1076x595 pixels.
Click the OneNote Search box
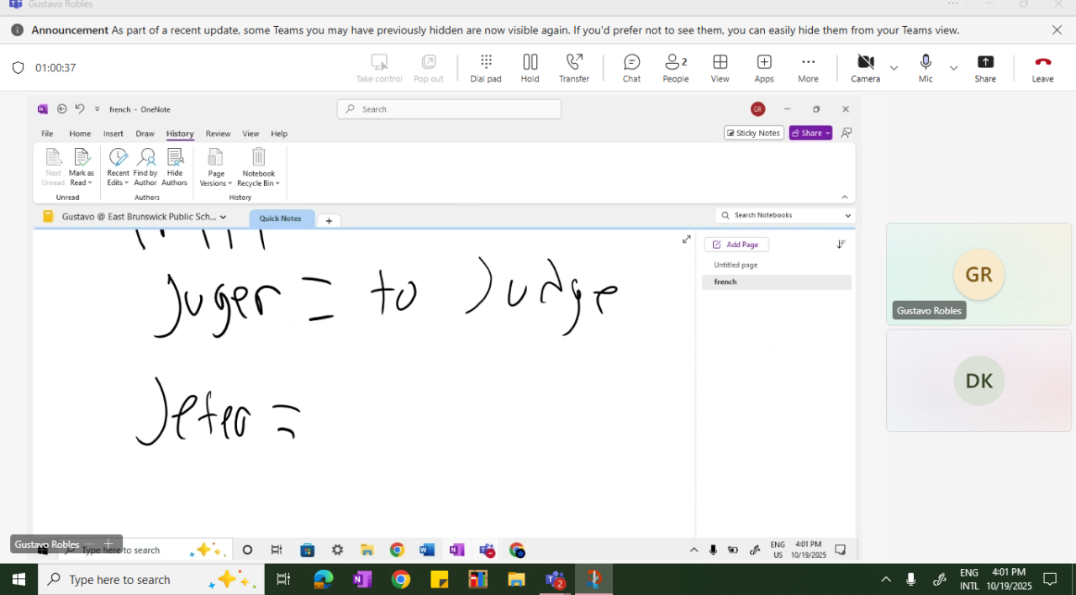[x=449, y=109]
